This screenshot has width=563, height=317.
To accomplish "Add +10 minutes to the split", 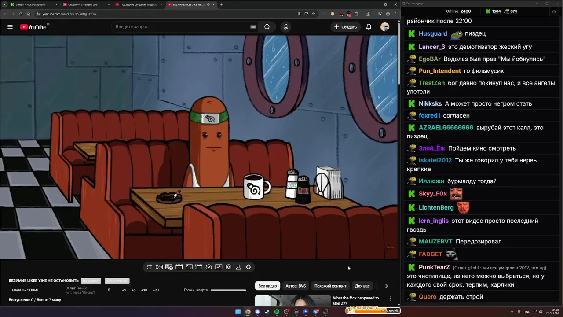I will (x=144, y=290).
